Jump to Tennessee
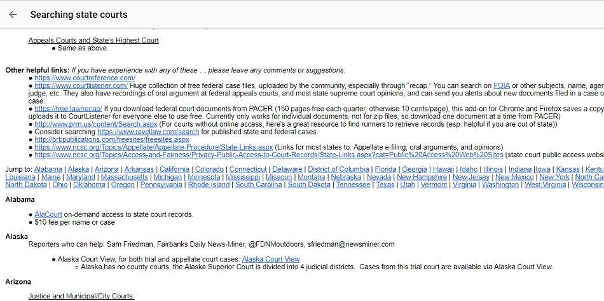The width and height of the screenshot is (604, 301). tap(353, 185)
